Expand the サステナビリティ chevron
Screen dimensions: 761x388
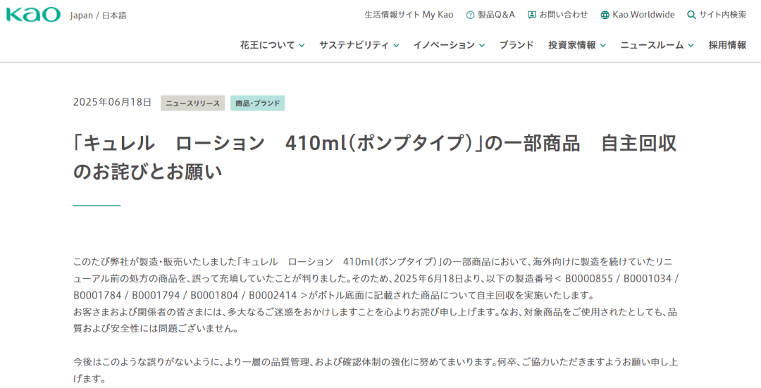[x=396, y=46]
